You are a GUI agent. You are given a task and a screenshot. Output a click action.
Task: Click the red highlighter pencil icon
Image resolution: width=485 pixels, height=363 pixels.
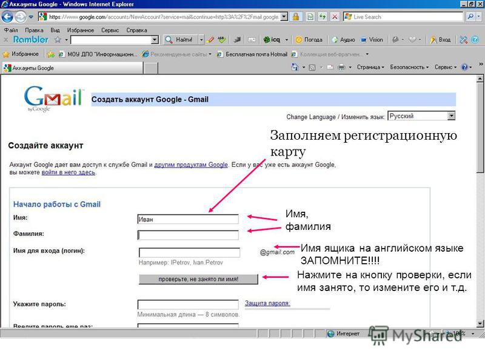(x=210, y=40)
